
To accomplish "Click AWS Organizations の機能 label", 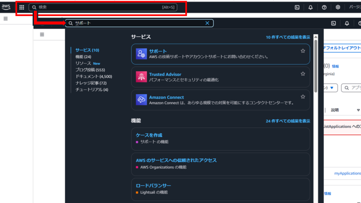I will (163, 167).
